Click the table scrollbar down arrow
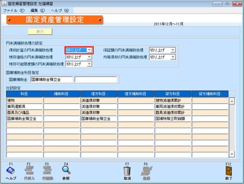Screen dimensions: 244x184 (232, 154)
